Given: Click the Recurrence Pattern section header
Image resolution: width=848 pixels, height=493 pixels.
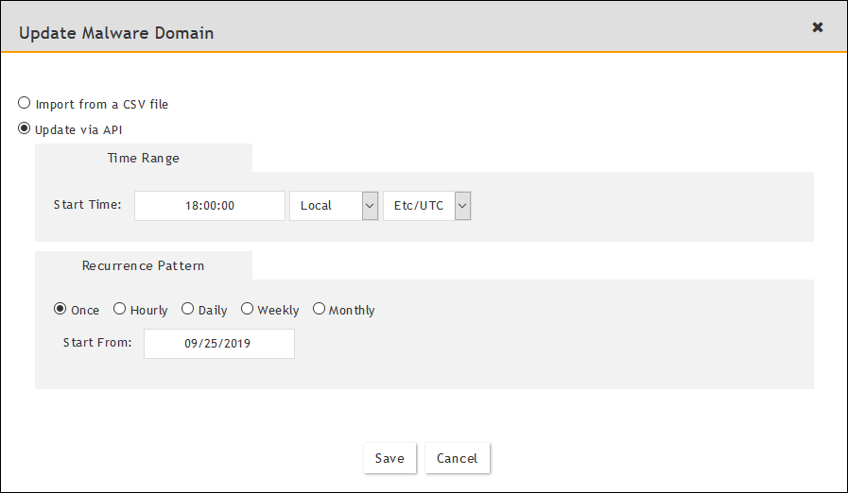Looking at the screenshot, I should (144, 265).
